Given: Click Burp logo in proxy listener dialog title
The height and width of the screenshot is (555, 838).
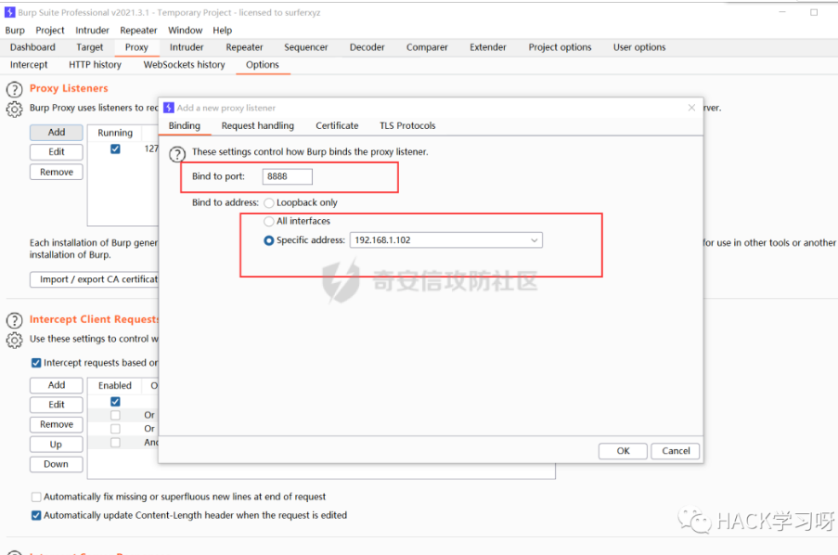Looking at the screenshot, I should point(169,108).
